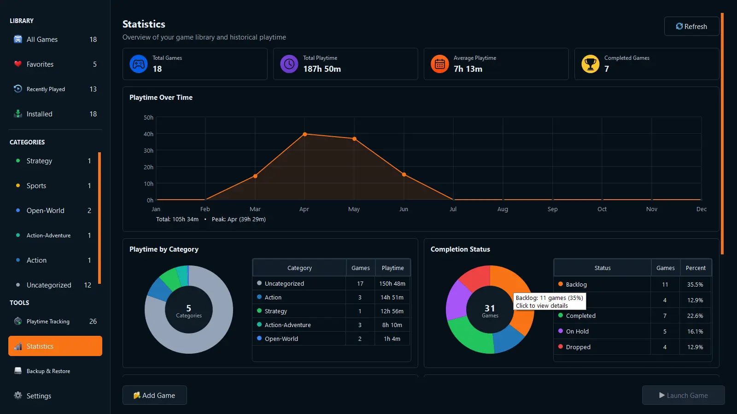Click the refresh arrows icon
The height and width of the screenshot is (414, 737).
tap(679, 26)
